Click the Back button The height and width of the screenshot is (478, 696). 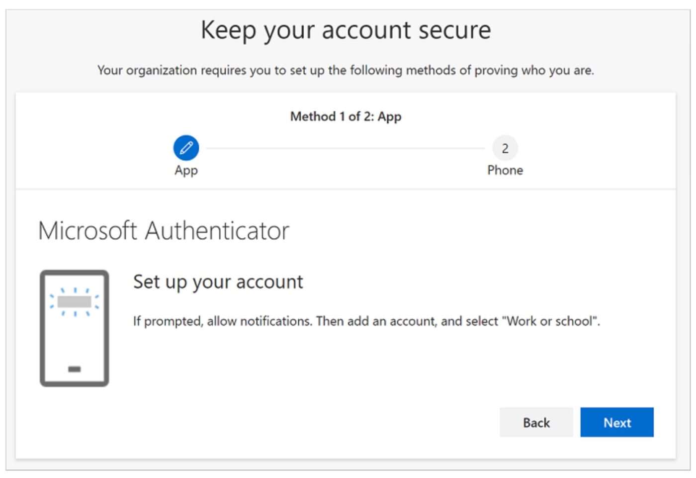coord(536,422)
